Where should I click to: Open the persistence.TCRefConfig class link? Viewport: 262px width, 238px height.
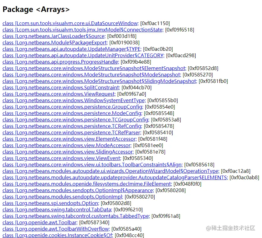(72, 126)
